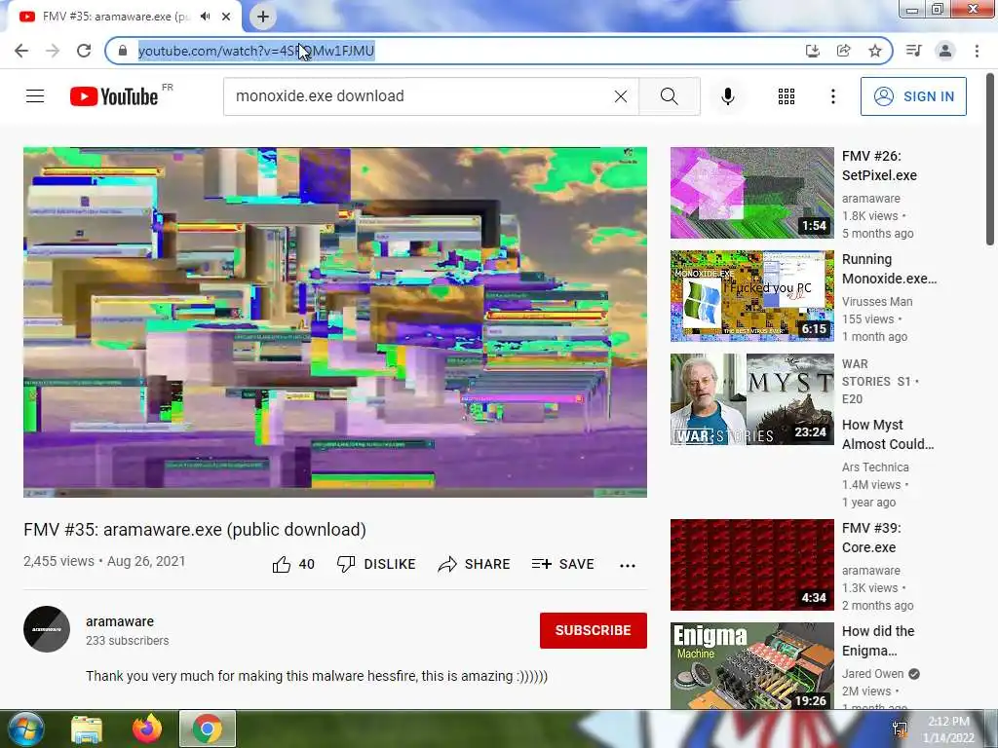Mute the tab via its speaker icon
Viewport: 998px width, 748px height.
[205, 17]
